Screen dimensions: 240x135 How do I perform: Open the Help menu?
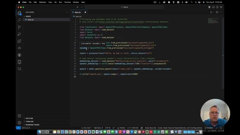pyautogui.click(x=83, y=2)
